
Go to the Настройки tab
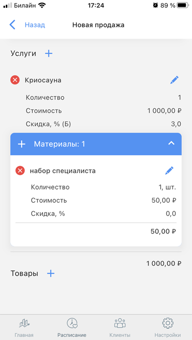[x=168, y=328]
